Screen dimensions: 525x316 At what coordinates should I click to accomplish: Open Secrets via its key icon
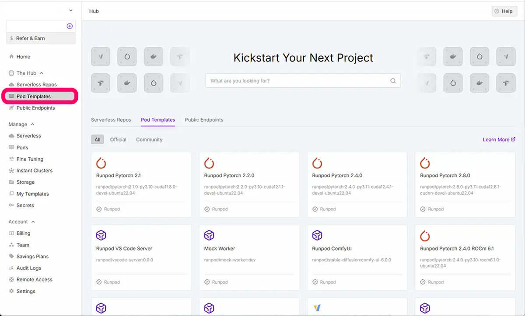12,206
